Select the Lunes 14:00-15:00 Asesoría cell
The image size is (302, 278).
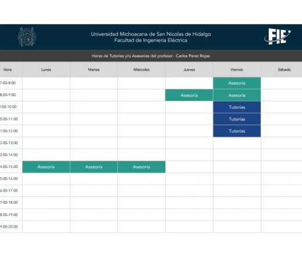[x=46, y=167]
